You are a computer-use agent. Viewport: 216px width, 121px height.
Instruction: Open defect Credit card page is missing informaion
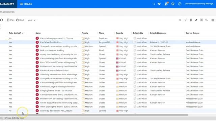(x=58, y=87)
